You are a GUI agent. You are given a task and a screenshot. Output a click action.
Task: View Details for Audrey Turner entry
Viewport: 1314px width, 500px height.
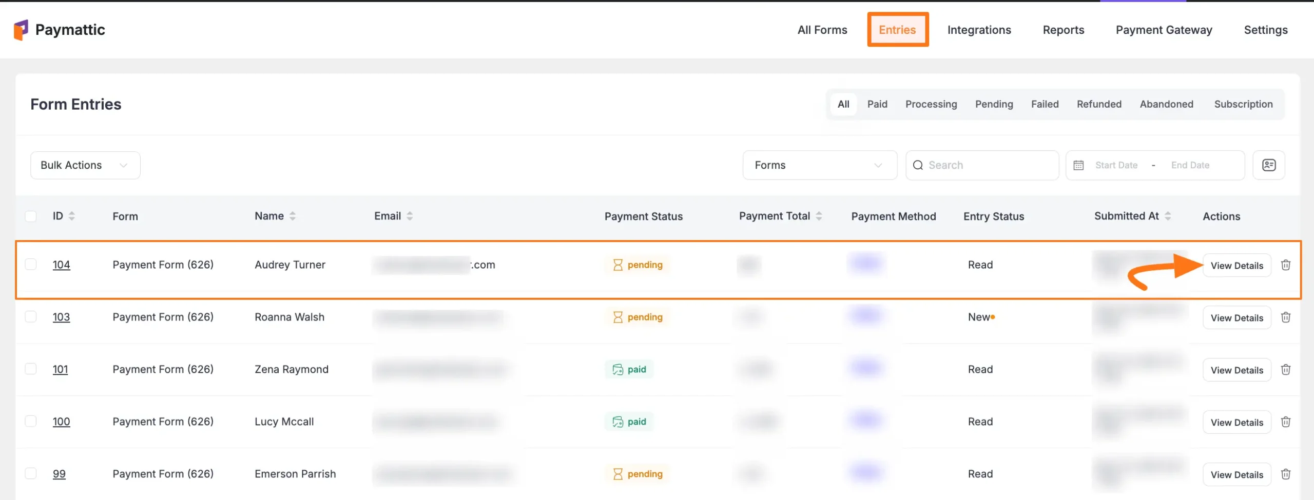click(x=1236, y=266)
